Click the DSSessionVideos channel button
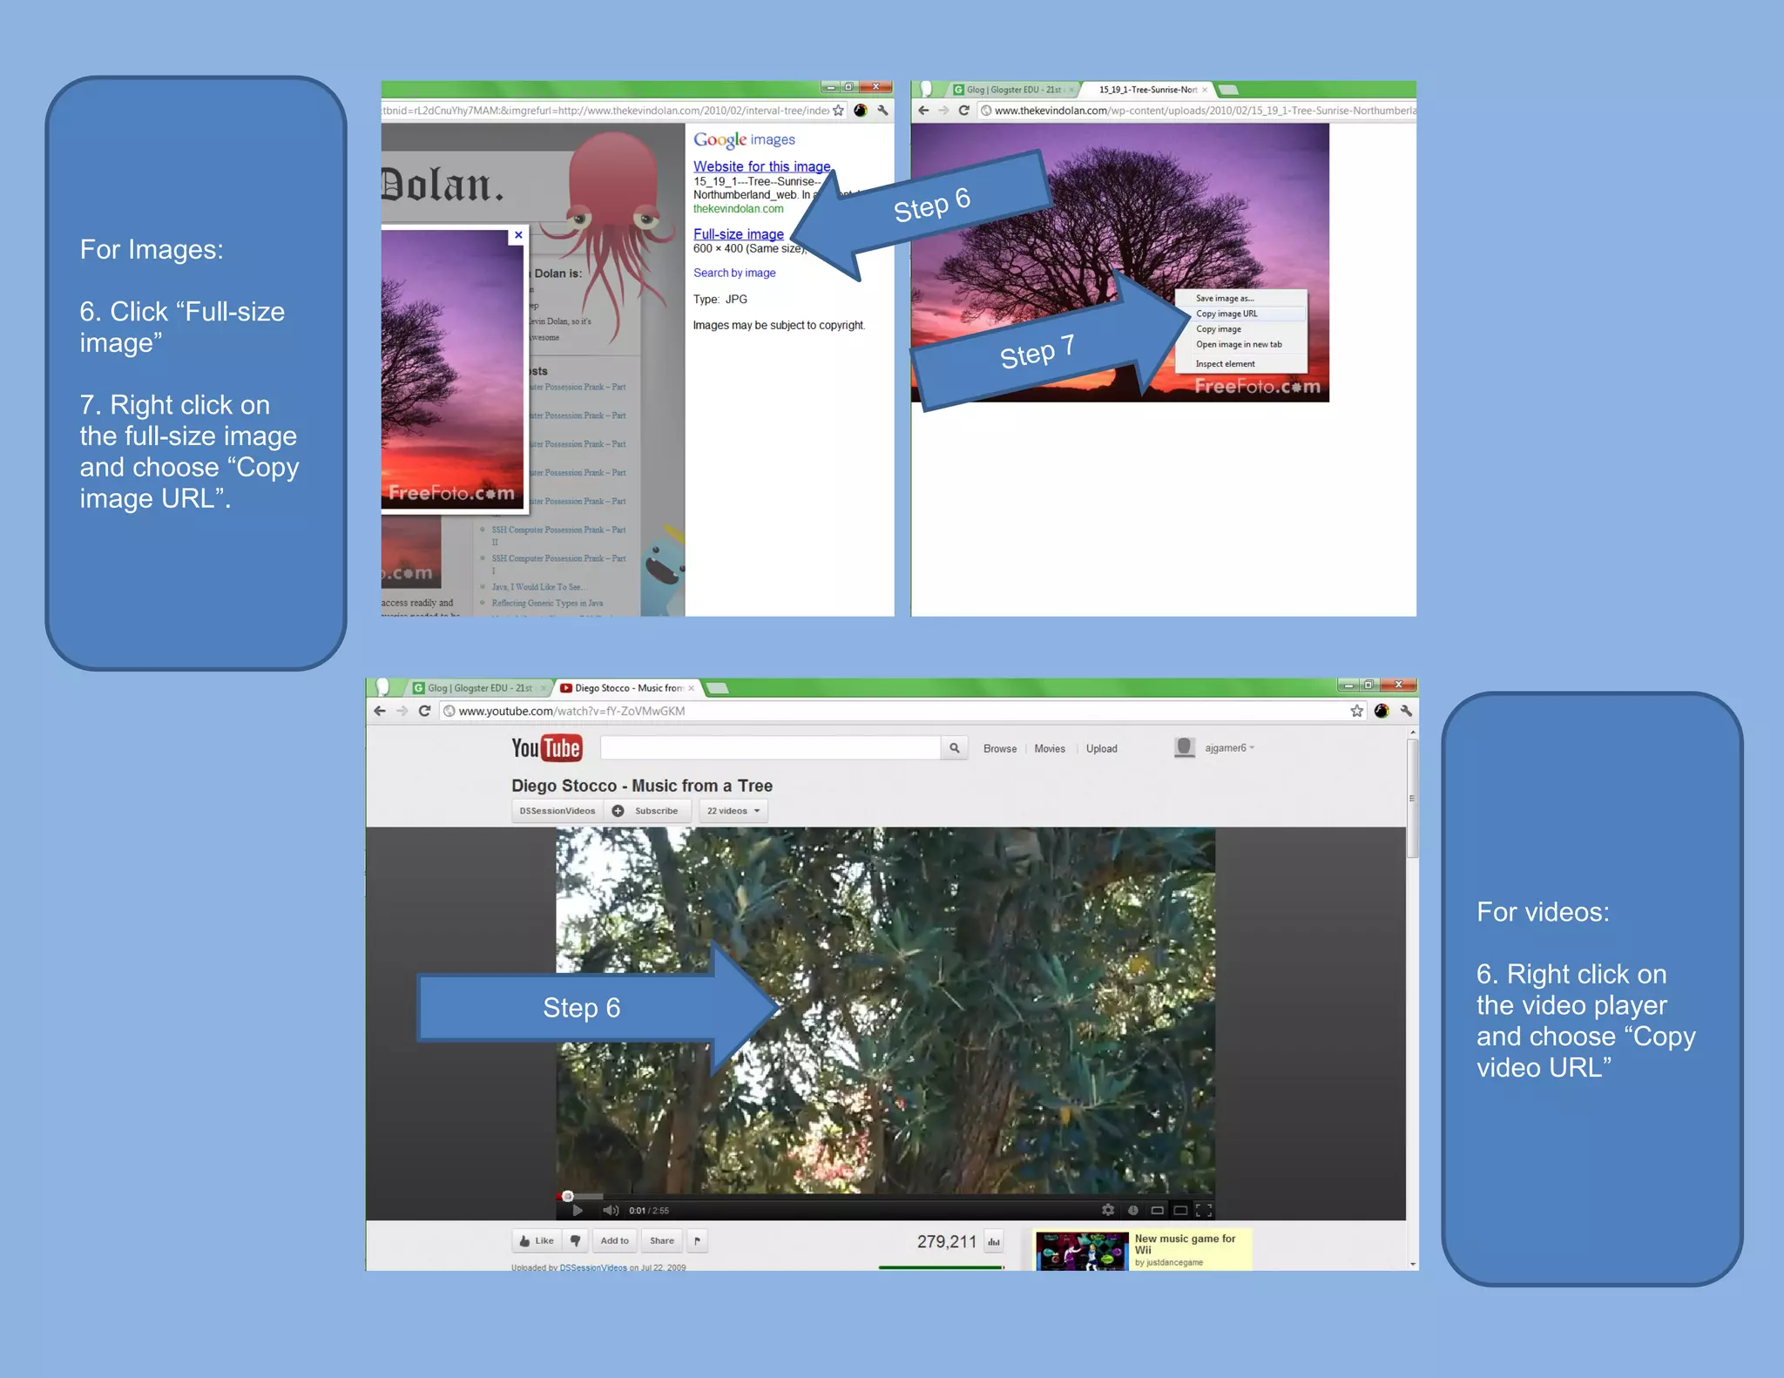Viewport: 1784px width, 1378px height. coord(557,810)
